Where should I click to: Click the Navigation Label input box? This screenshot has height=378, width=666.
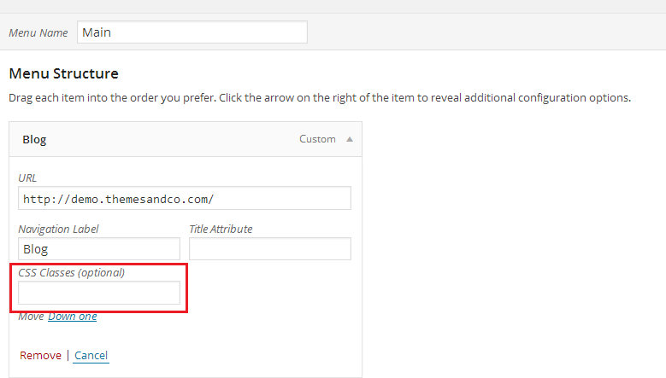pos(99,249)
